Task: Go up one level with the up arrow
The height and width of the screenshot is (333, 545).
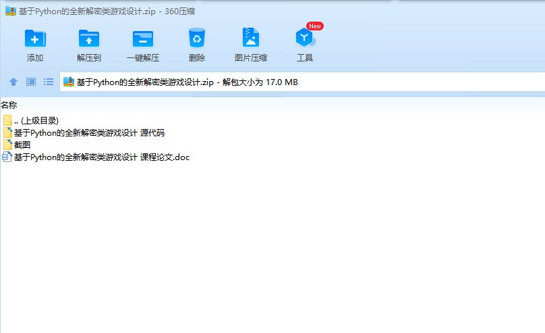Action: click(x=13, y=82)
